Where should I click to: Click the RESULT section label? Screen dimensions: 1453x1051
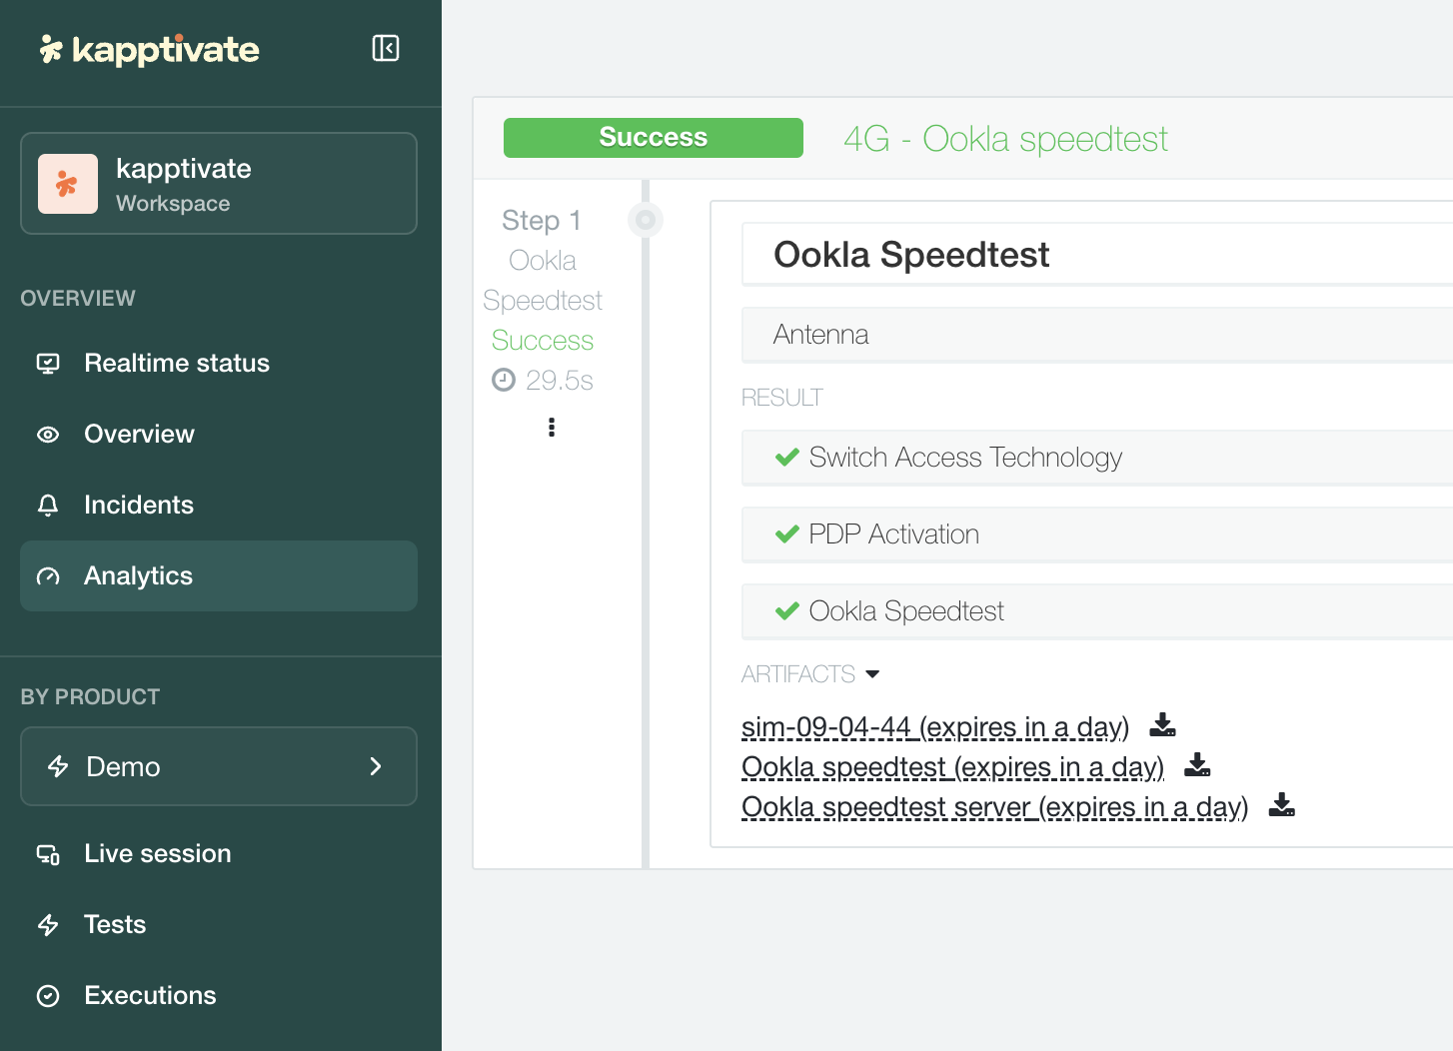pos(782,398)
